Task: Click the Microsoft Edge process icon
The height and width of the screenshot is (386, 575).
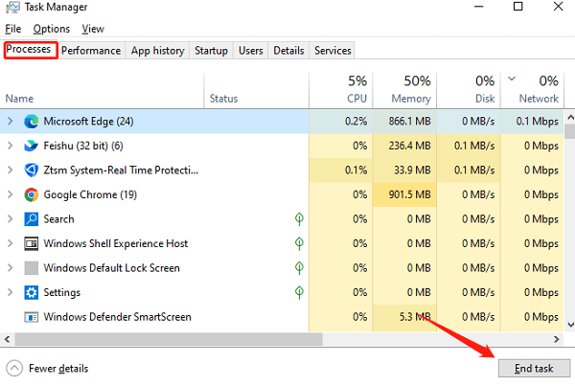Action: [31, 121]
